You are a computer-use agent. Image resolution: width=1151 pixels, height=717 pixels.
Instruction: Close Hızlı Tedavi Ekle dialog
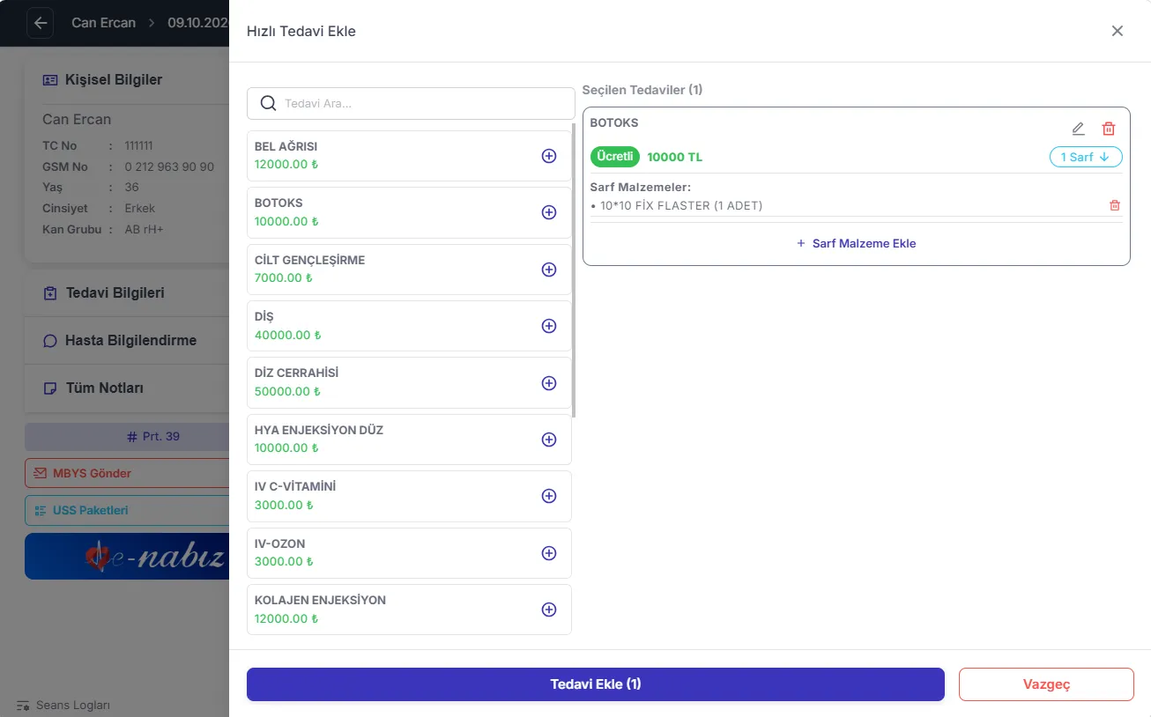pos(1118,31)
